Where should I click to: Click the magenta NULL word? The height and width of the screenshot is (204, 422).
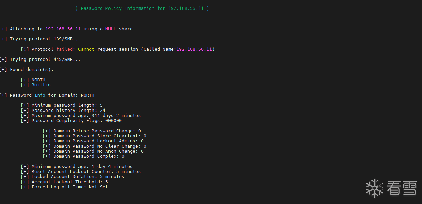pyautogui.click(x=111, y=29)
